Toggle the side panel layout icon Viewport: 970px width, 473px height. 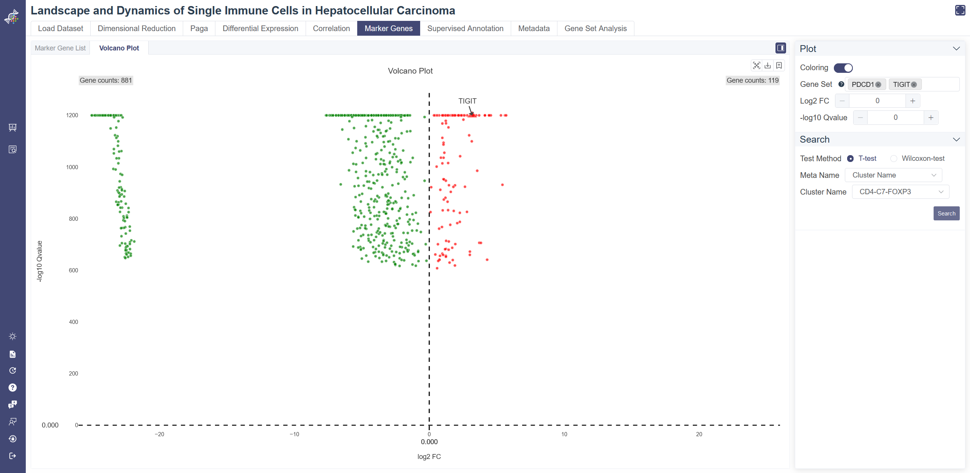[780, 48]
